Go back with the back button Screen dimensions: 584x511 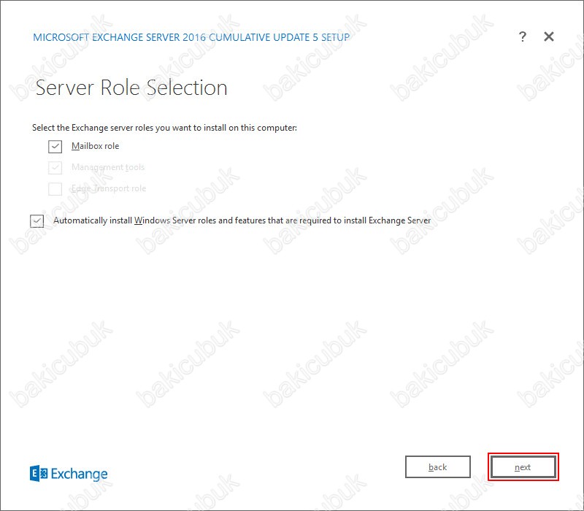[x=437, y=467]
